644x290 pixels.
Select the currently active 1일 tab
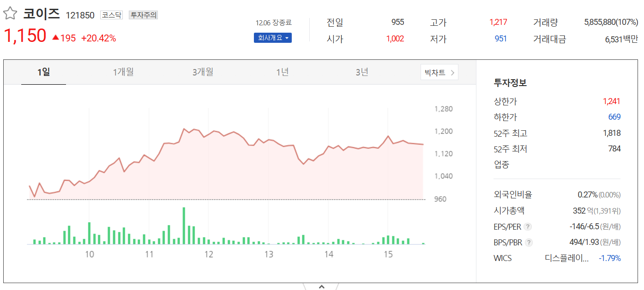[43, 72]
